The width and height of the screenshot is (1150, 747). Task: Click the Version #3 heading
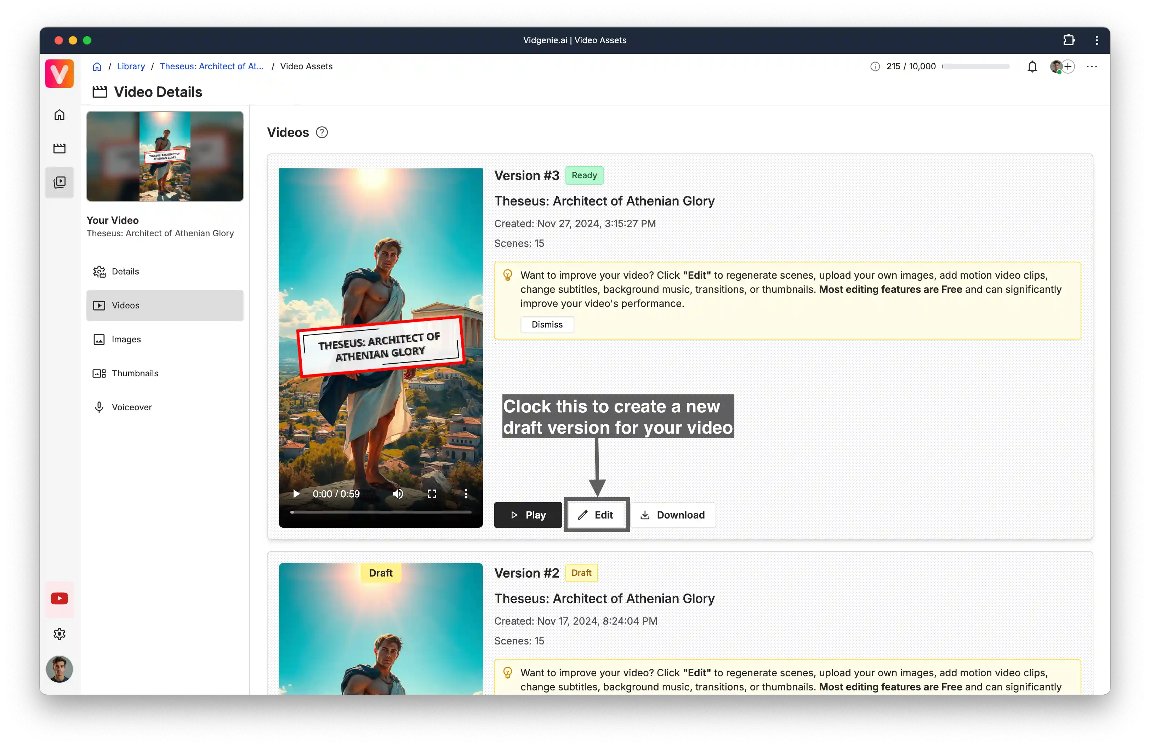point(527,175)
